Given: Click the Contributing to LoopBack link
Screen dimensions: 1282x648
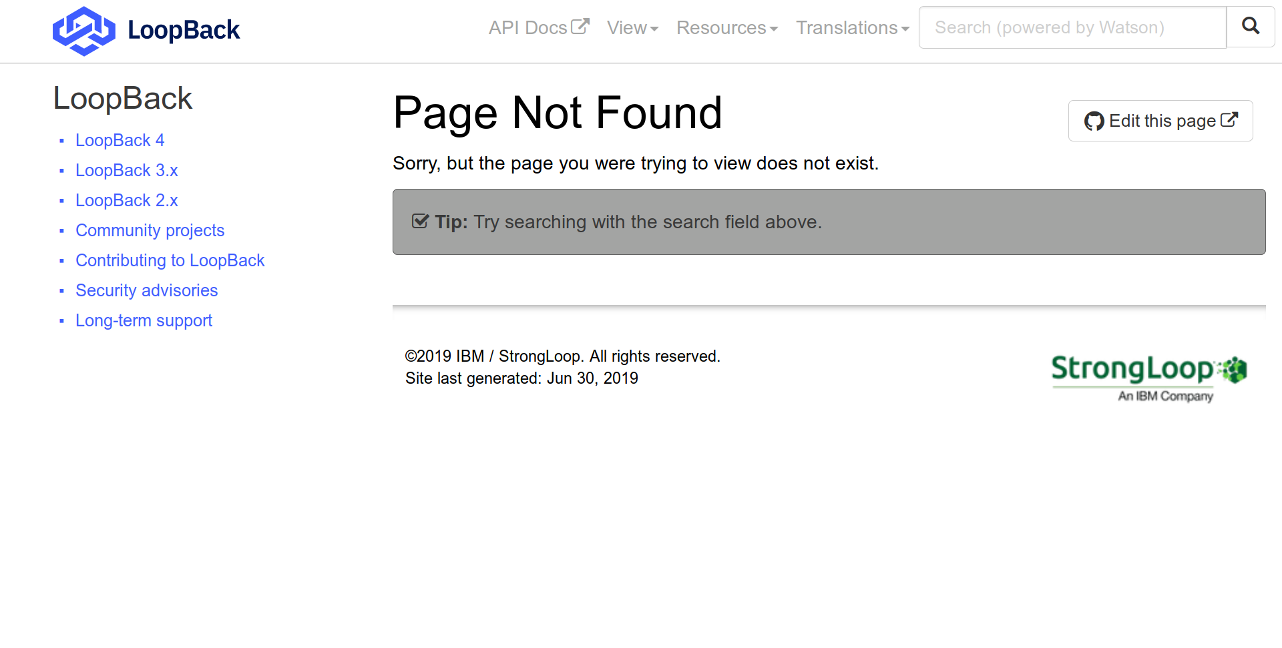Looking at the screenshot, I should point(170,260).
